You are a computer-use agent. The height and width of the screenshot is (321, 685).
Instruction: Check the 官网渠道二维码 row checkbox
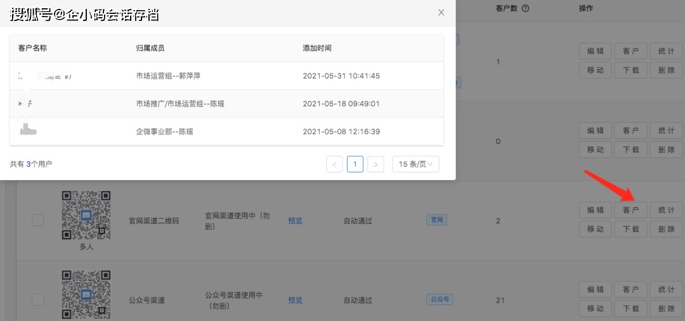[x=38, y=220]
